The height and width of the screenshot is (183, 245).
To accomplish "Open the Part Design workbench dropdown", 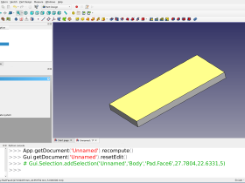I will (x=56, y=7).
